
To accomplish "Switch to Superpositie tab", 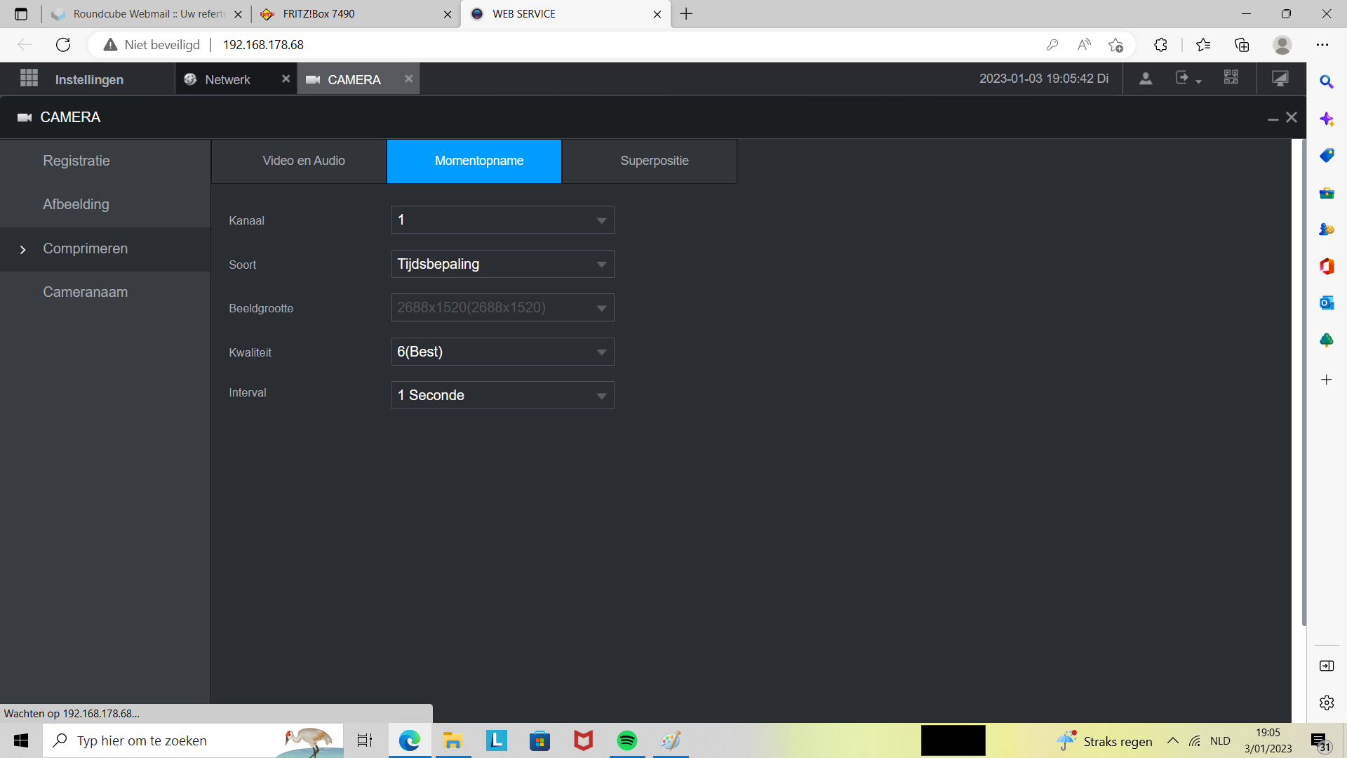I will (654, 161).
